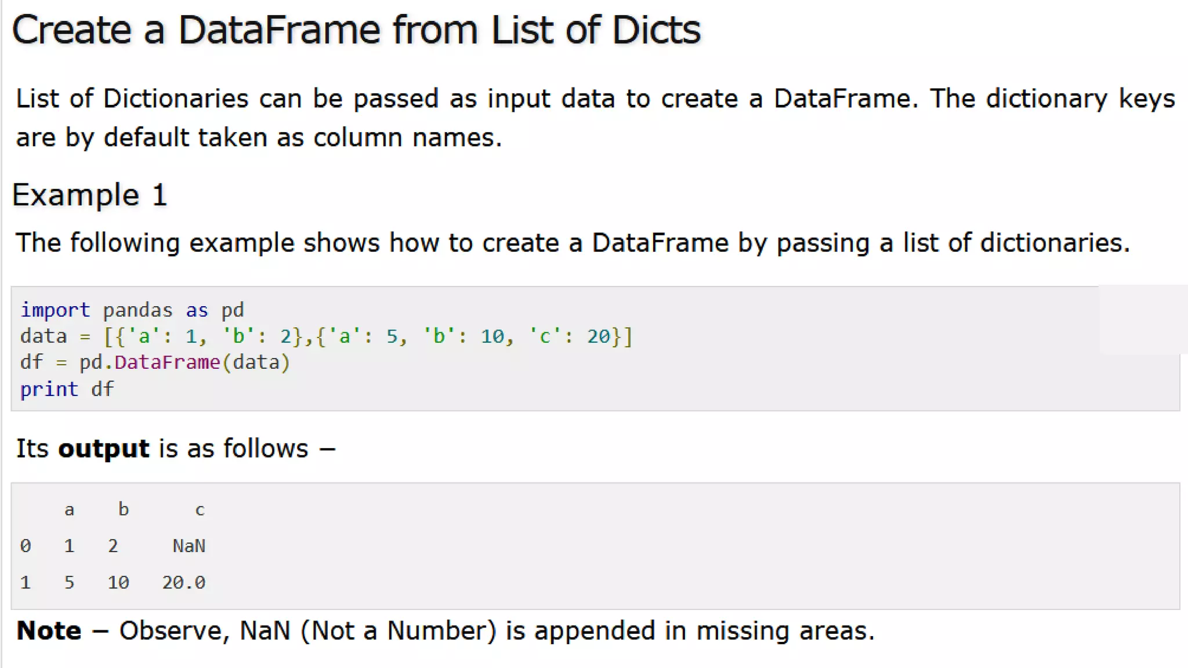Click the 'List of Dictionaries' intro paragraph
Viewport: 1188px width, 668px height.
tap(595, 118)
